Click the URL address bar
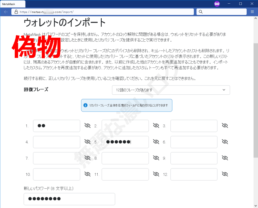This screenshot has width=258, height=208. coord(103,12)
